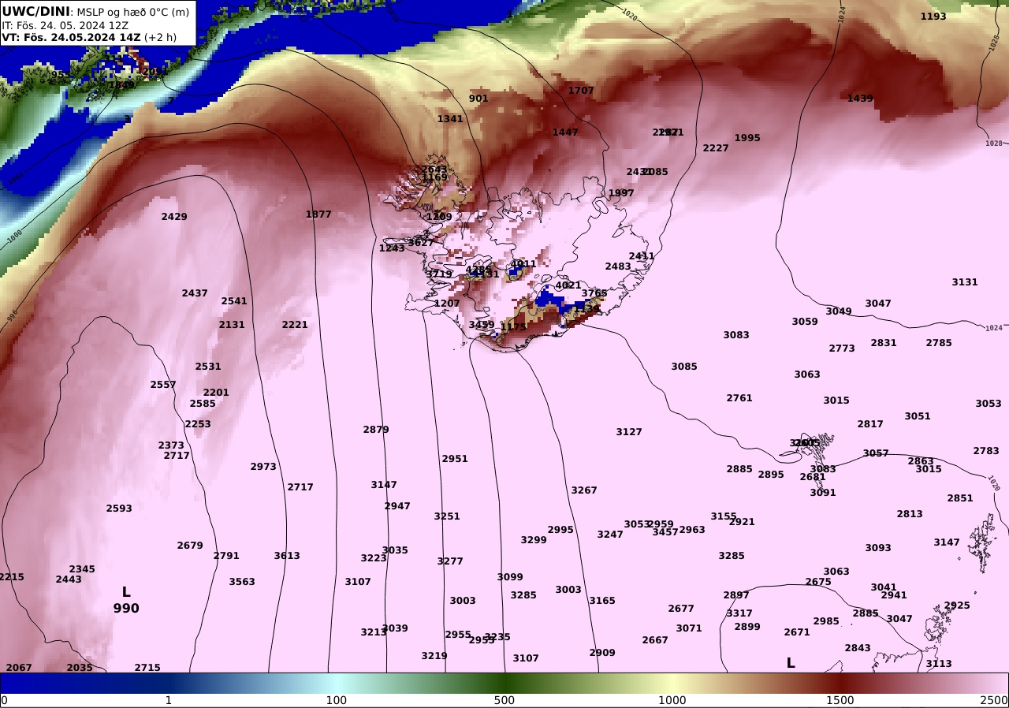Click the height value 2541
Viewport: 1009px width, 708px height.
[x=234, y=301]
